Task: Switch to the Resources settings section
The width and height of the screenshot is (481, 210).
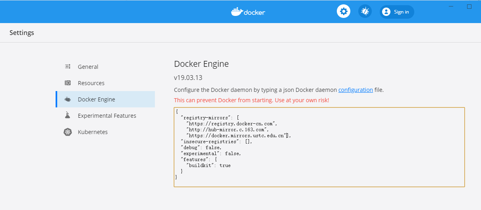Action: coord(91,83)
